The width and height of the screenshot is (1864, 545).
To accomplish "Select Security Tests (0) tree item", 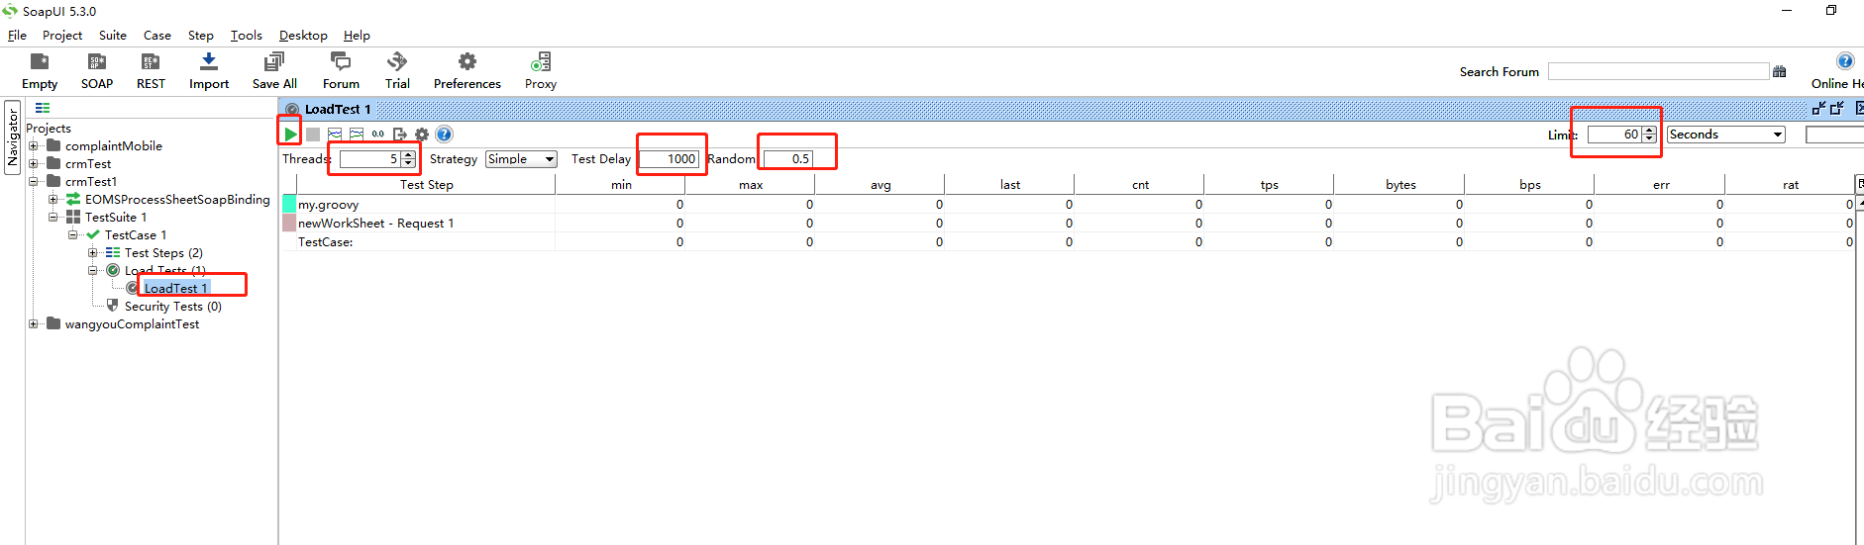I will 173,306.
